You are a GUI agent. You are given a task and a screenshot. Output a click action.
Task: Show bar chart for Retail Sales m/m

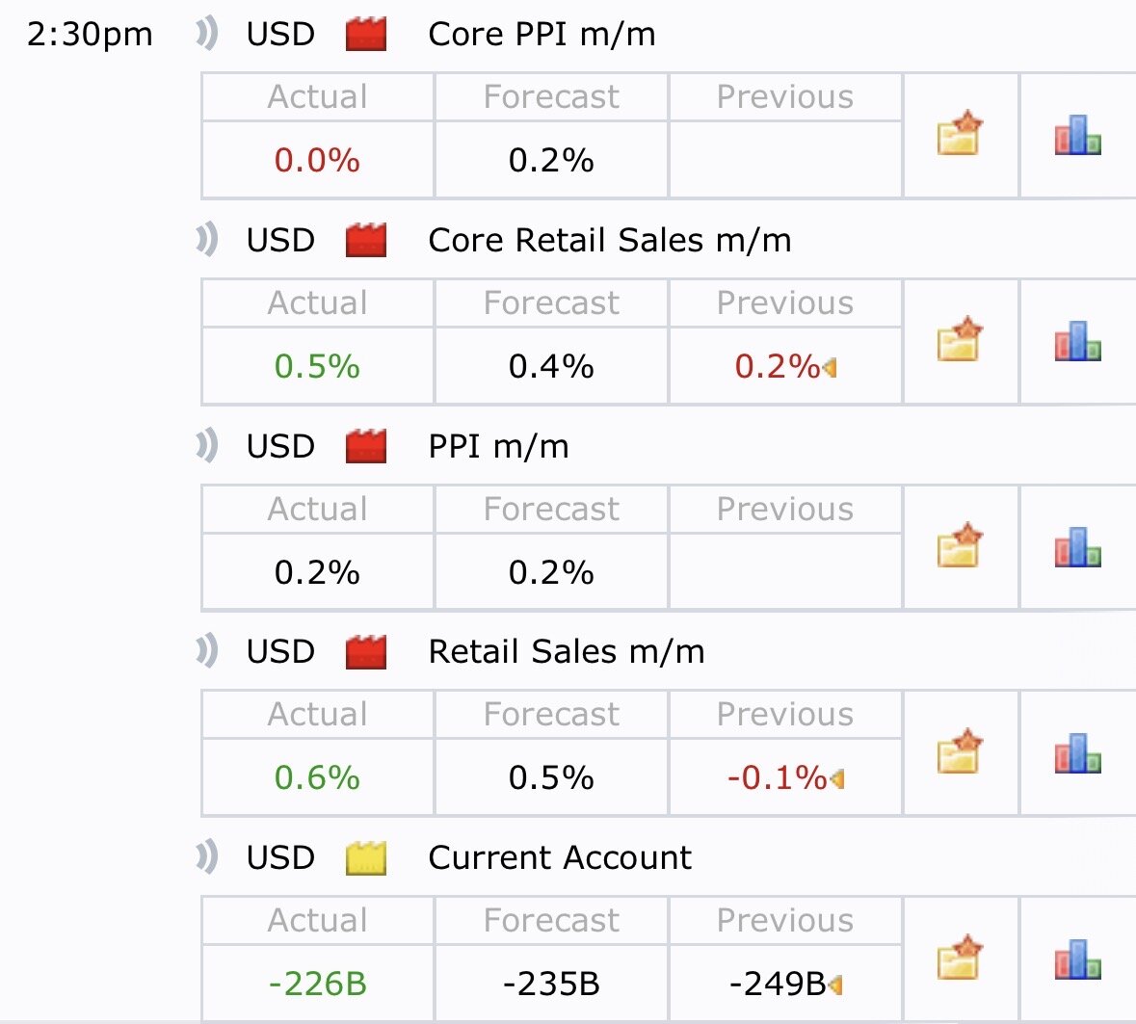pyautogui.click(x=1077, y=753)
